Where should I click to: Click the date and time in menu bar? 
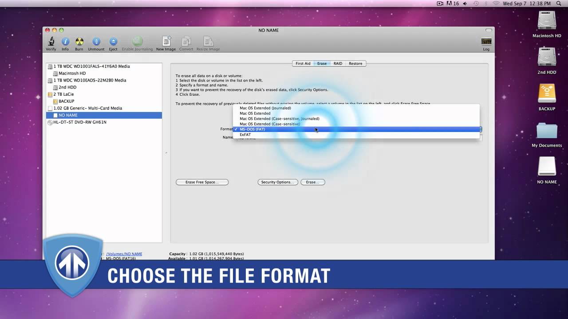527,4
